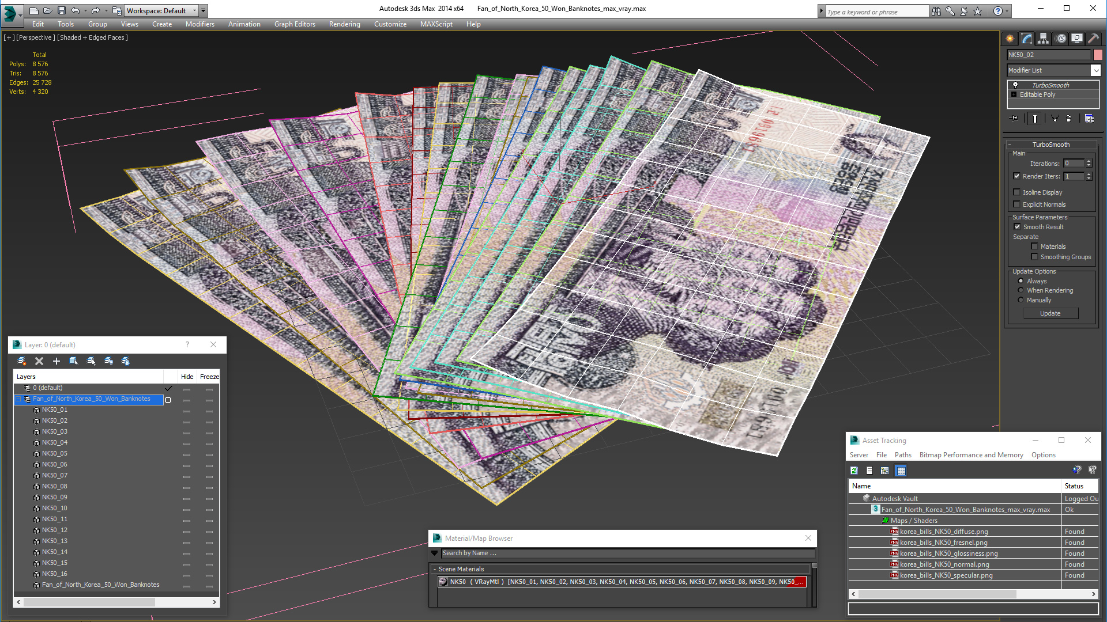Open the Graph Editors menu
This screenshot has height=622, width=1107.
pyautogui.click(x=295, y=24)
